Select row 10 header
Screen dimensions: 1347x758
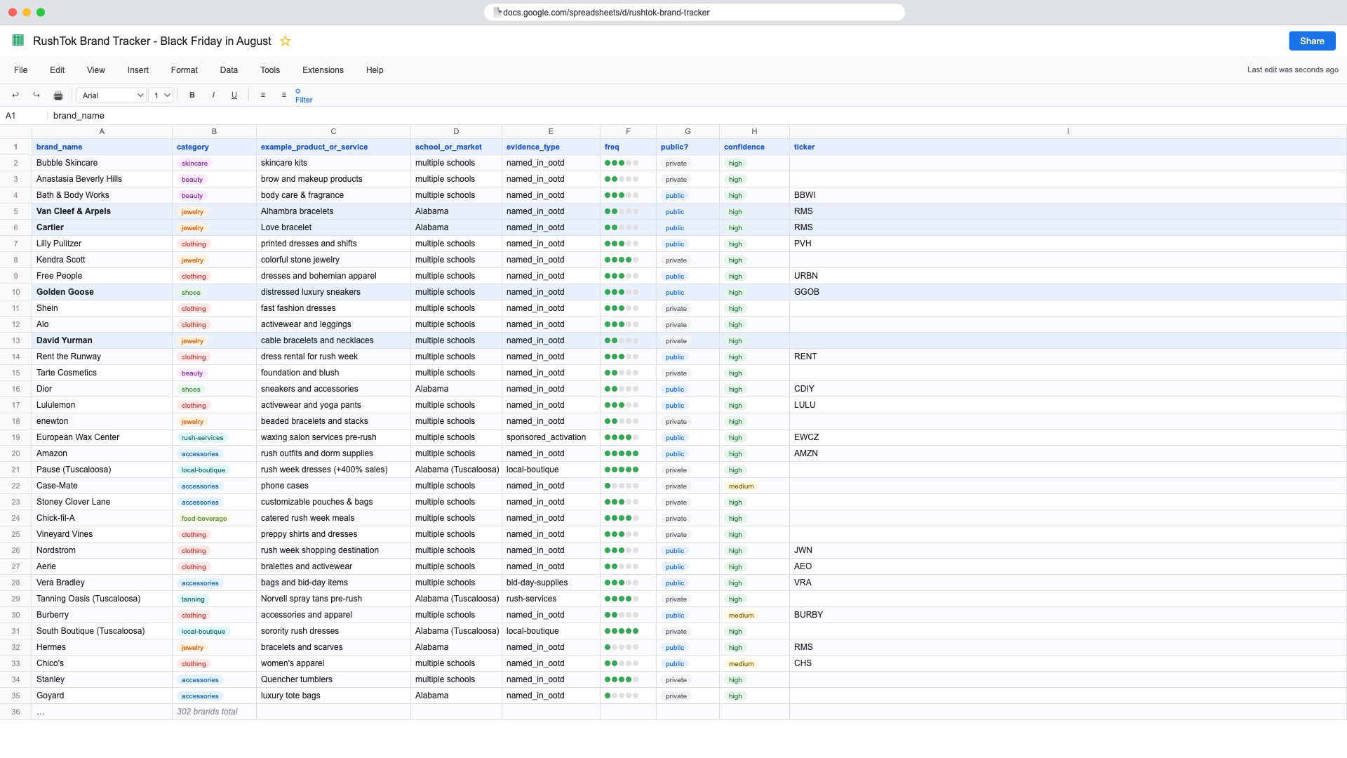click(x=15, y=292)
